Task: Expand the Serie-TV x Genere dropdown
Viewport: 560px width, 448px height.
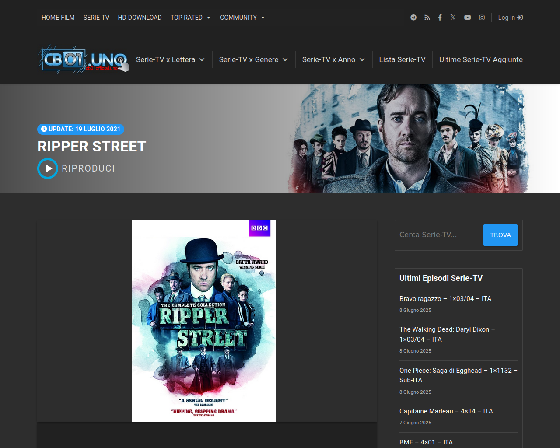Action: tap(253, 59)
